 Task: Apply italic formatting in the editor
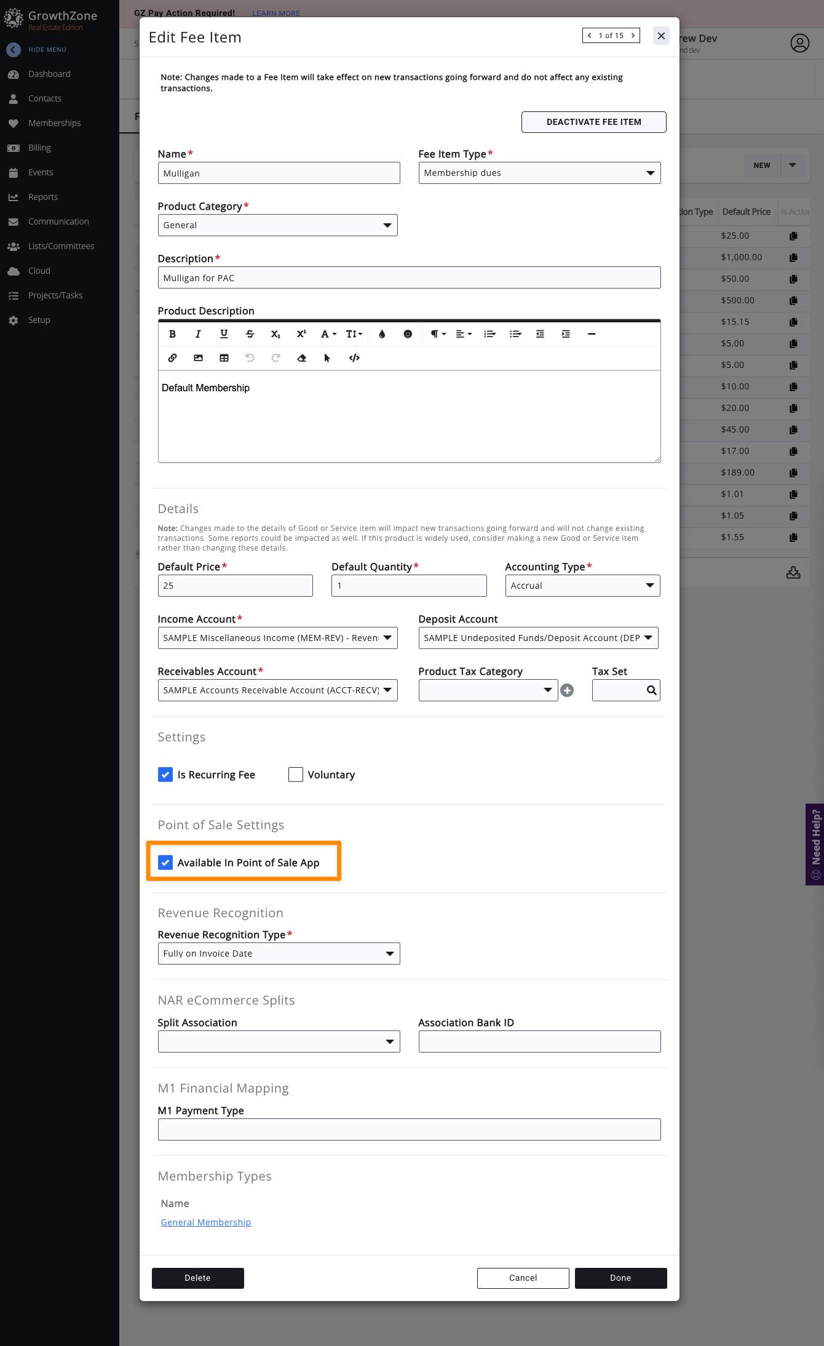click(x=198, y=334)
